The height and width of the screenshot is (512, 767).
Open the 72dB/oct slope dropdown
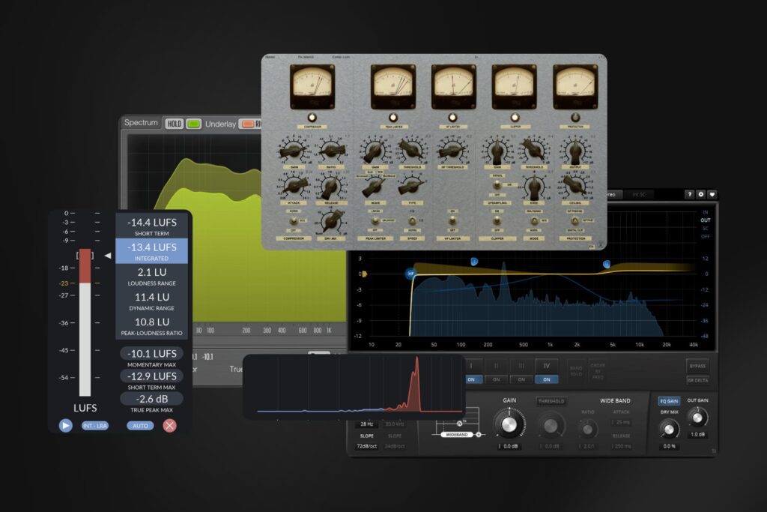[x=366, y=446]
